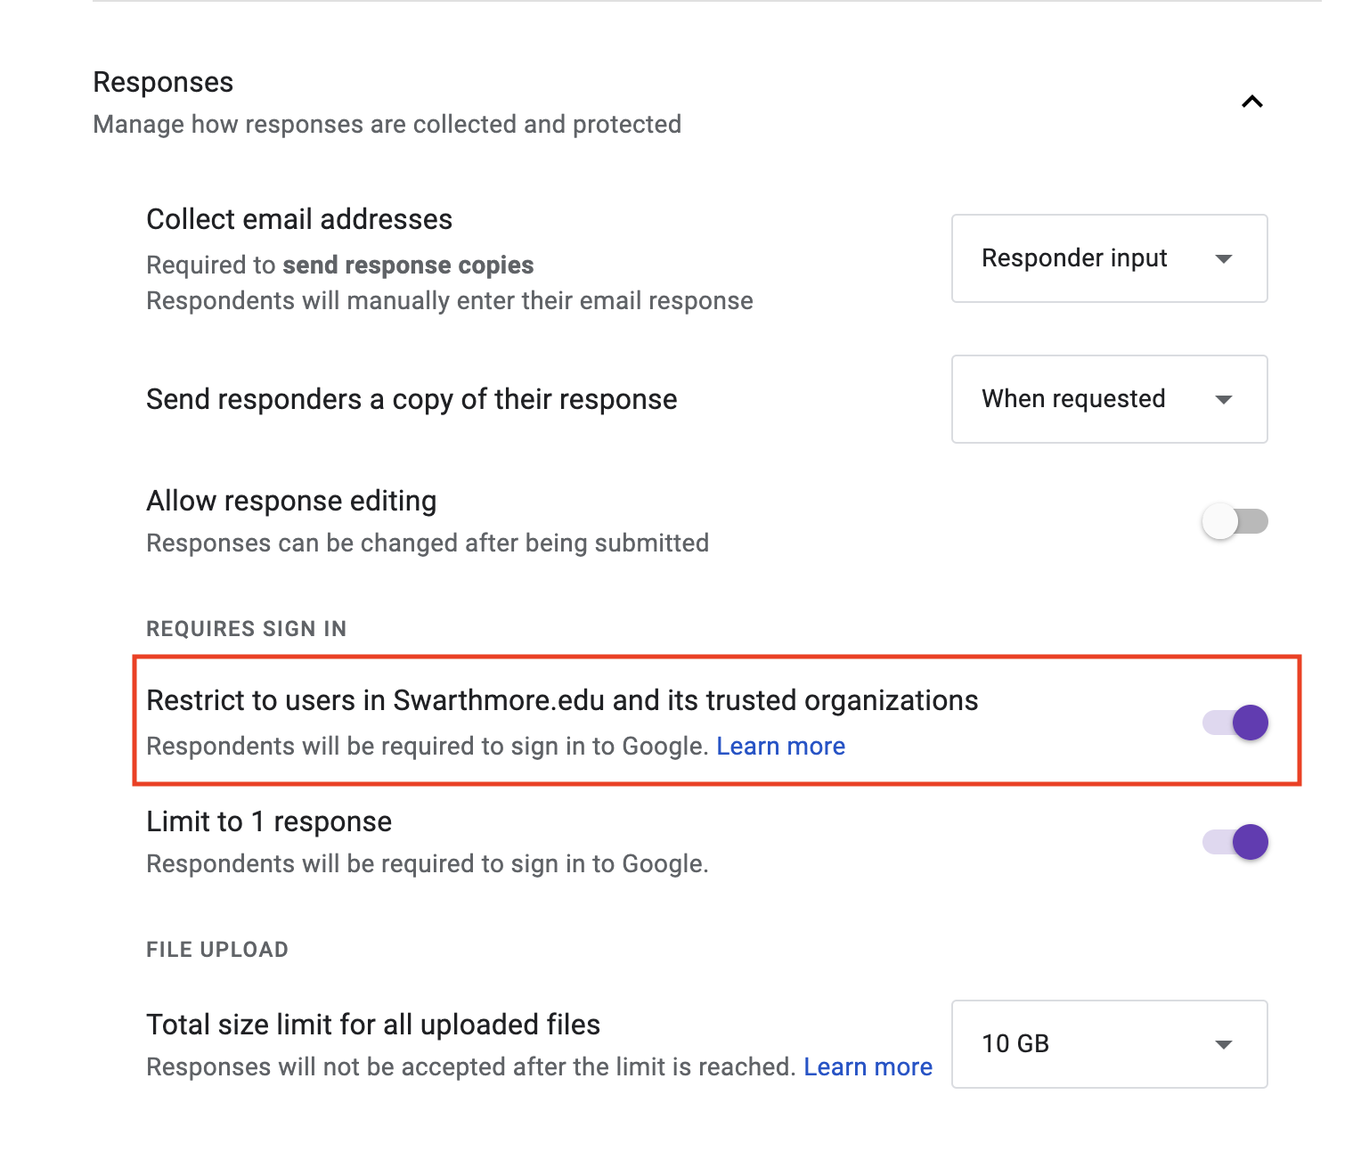Open the Responder input dropdown
Screen dimensions: 1361x1160
click(x=1109, y=258)
